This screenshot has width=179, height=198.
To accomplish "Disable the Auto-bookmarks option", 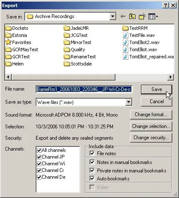I will pyautogui.click(x=92, y=179).
